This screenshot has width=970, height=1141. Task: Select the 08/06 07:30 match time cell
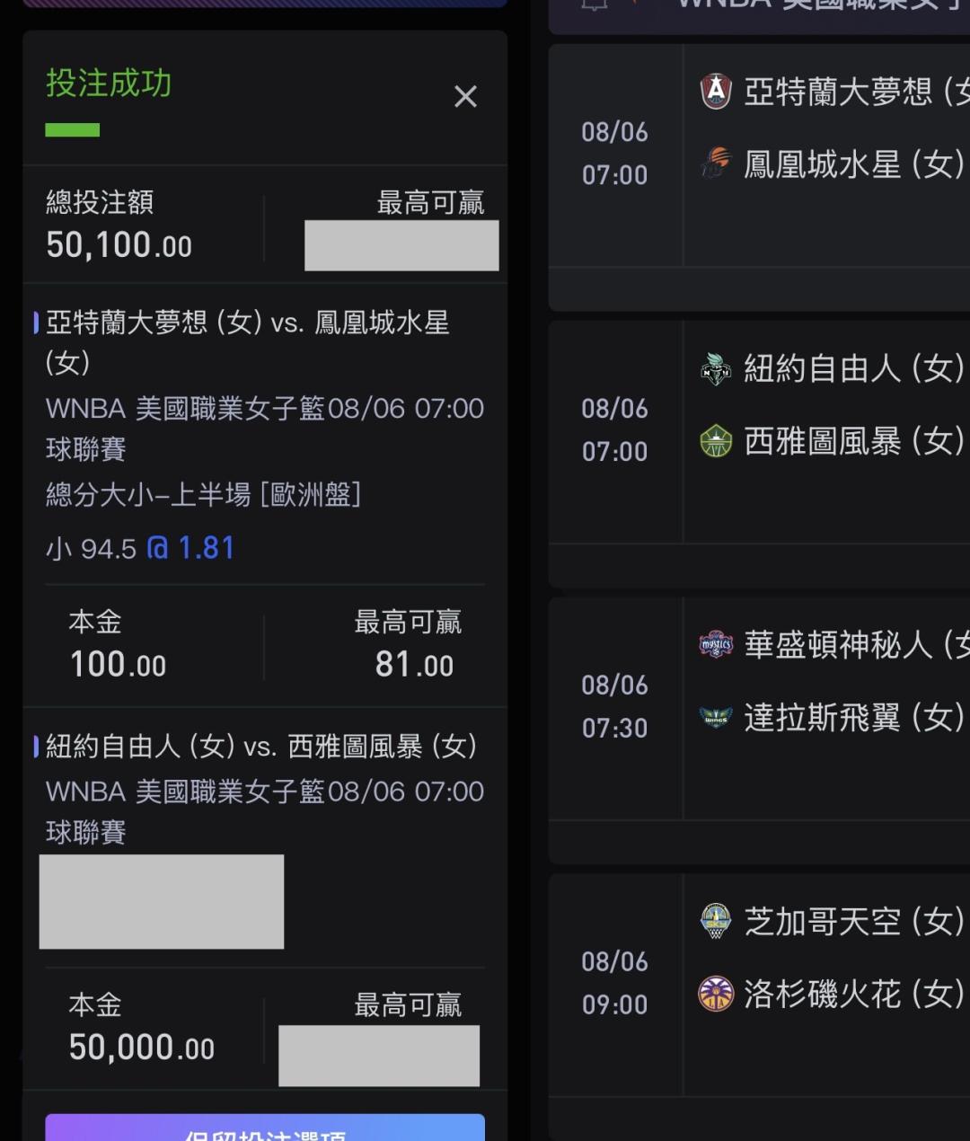[x=615, y=706]
